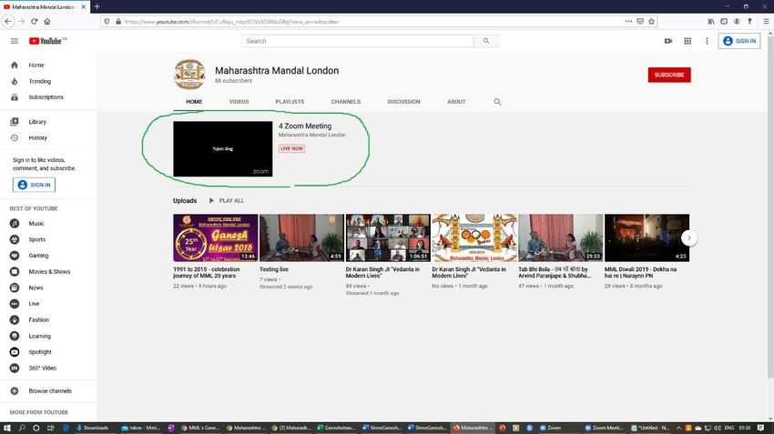Open the 4 Zoom Meeting title link

(x=305, y=126)
